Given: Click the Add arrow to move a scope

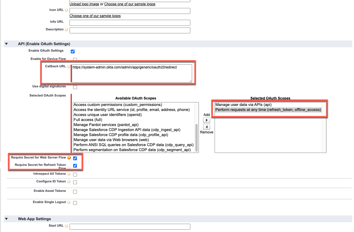Looking at the screenshot, I should 206,120.
